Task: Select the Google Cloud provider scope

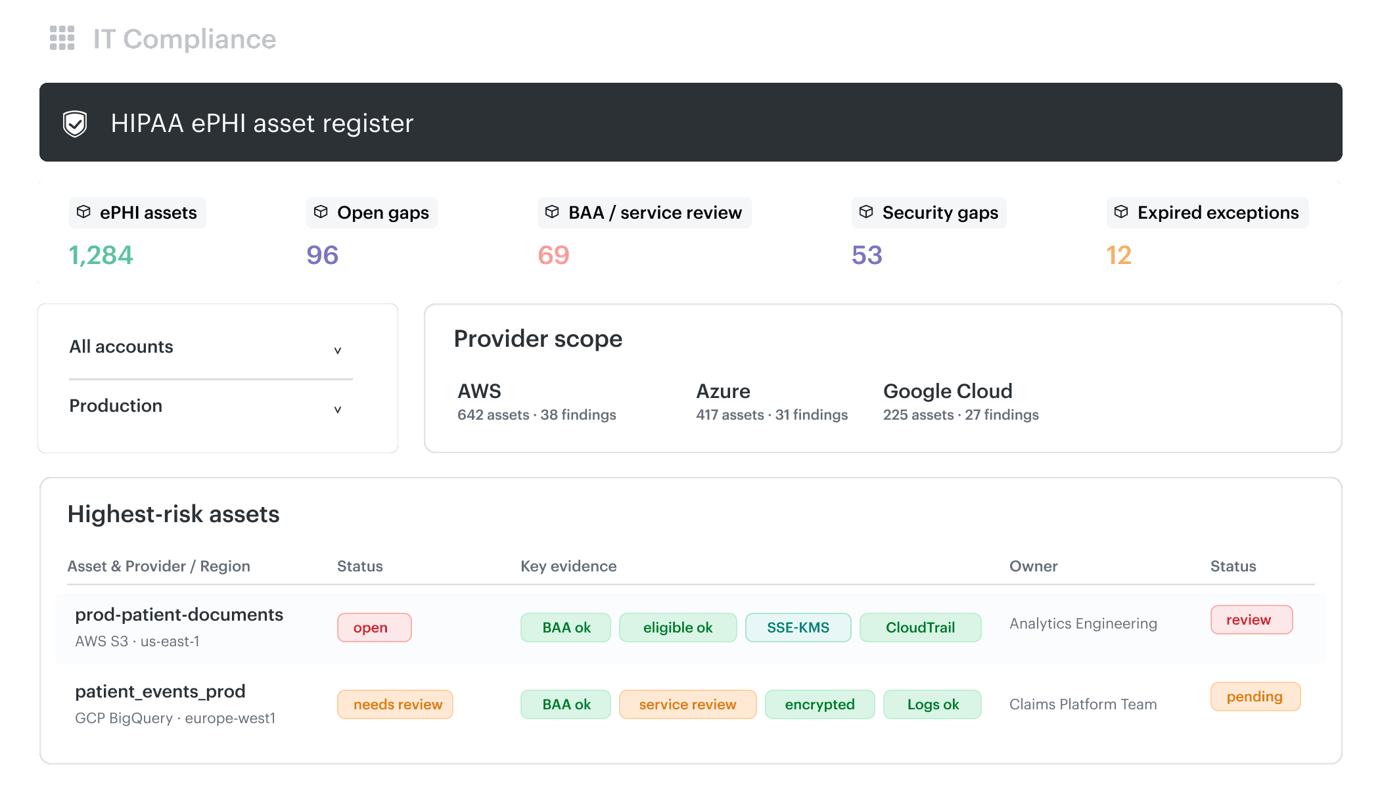Action: click(961, 402)
